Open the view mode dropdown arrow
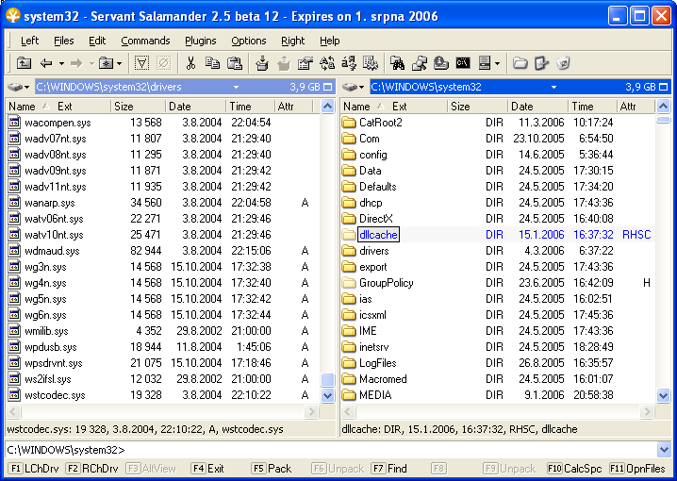 (498, 63)
